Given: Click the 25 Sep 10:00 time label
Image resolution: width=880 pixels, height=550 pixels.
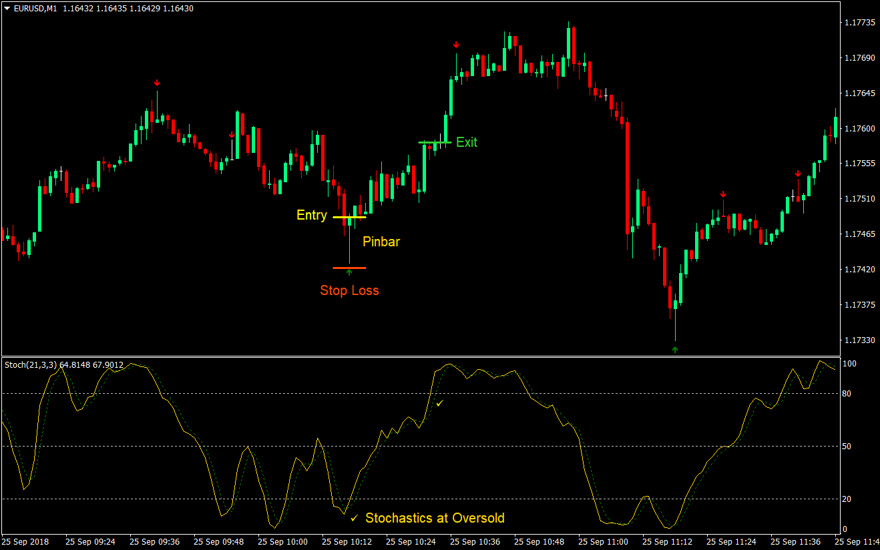Looking at the screenshot, I should 283,542.
